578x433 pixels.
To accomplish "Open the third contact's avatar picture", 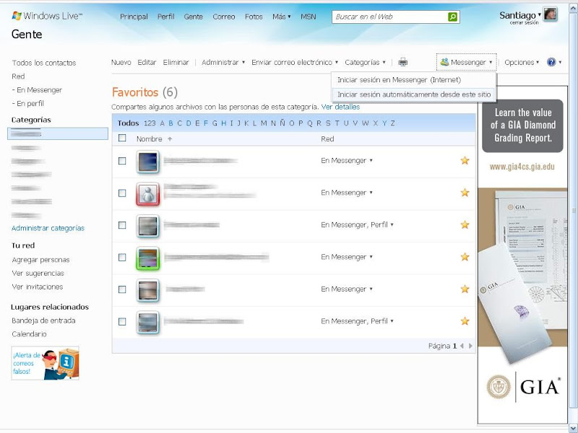I will click(148, 226).
